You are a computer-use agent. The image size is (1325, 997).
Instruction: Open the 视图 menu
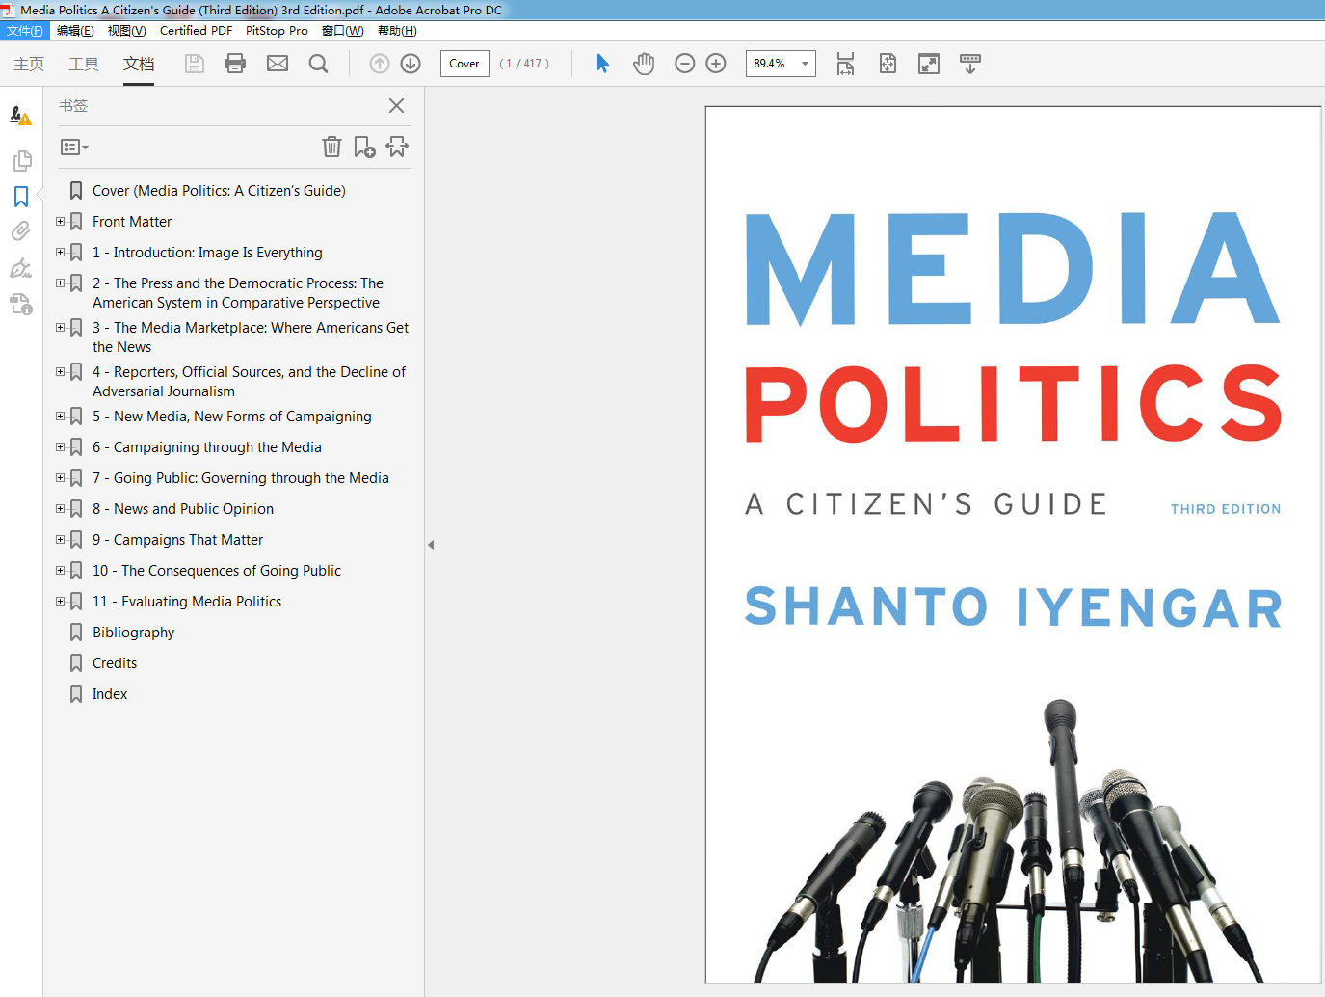point(126,31)
